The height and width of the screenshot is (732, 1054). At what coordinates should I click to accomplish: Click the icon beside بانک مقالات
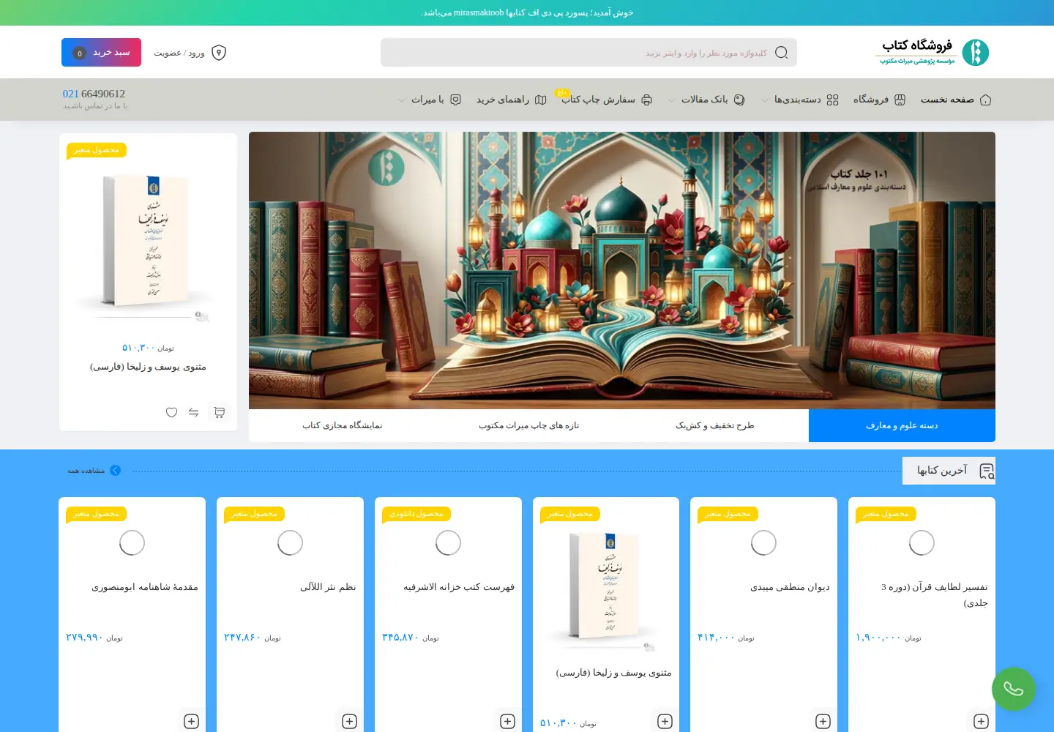[x=739, y=100]
